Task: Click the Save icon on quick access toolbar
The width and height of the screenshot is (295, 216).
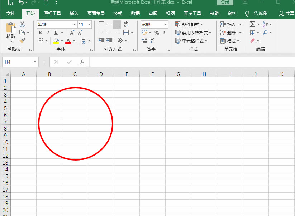Action: pyautogui.click(x=10, y=3)
